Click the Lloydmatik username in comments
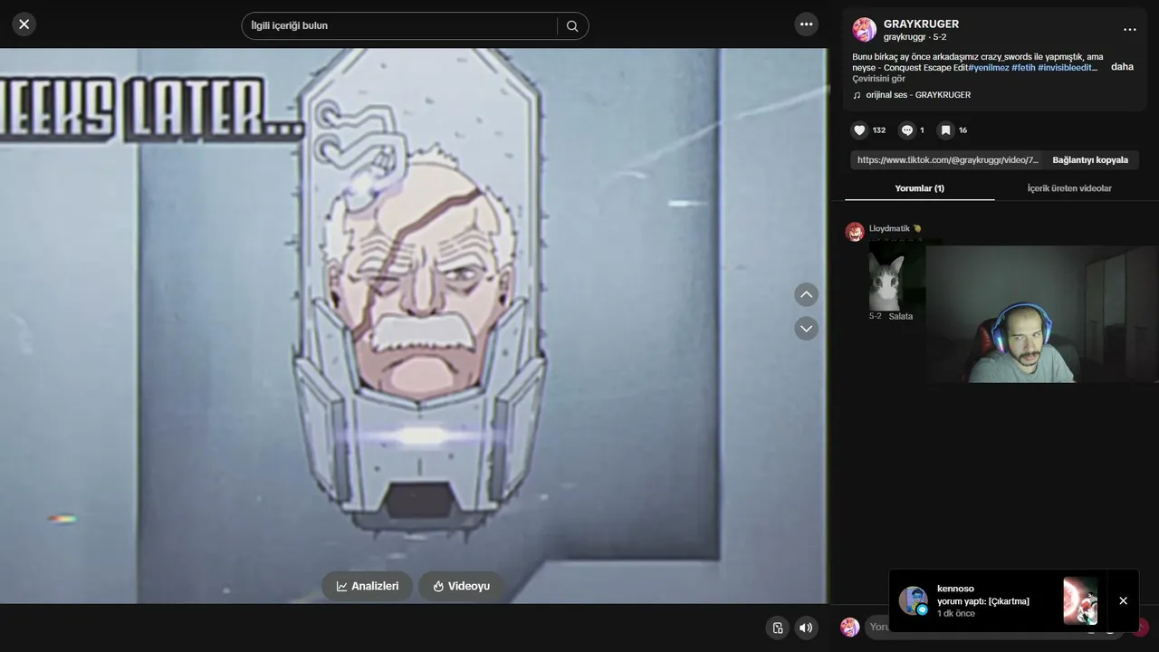The image size is (1159, 652). [x=889, y=228]
